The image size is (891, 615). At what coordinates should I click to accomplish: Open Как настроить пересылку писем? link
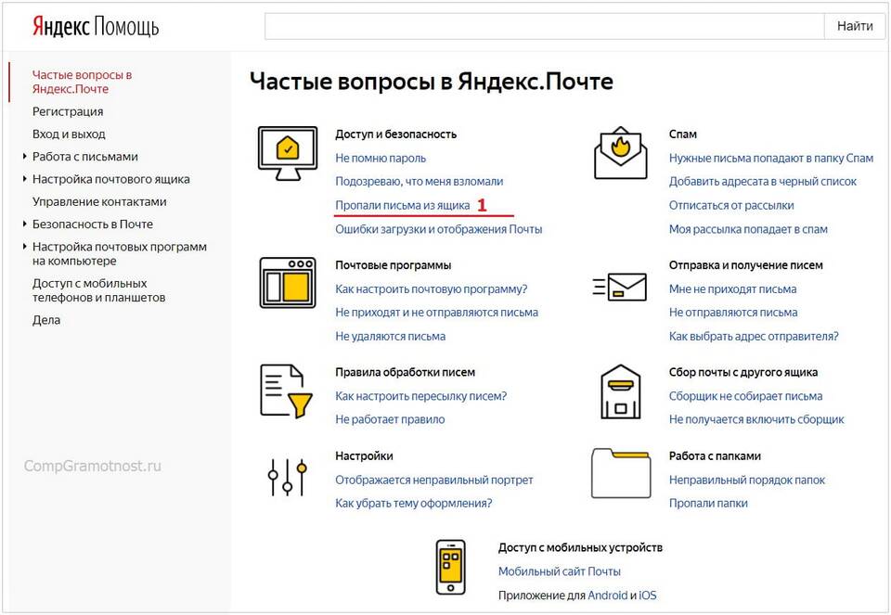[421, 396]
